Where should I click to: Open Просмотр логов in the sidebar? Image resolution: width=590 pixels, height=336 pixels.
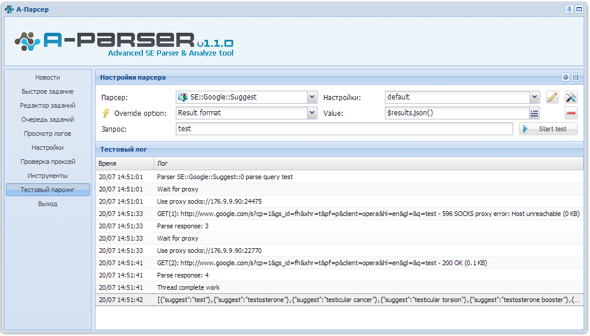[x=48, y=133]
